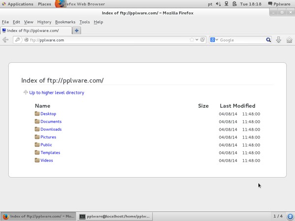Open the Bookmarks menu
The height and width of the screenshot is (221, 295).
pos(65,22)
